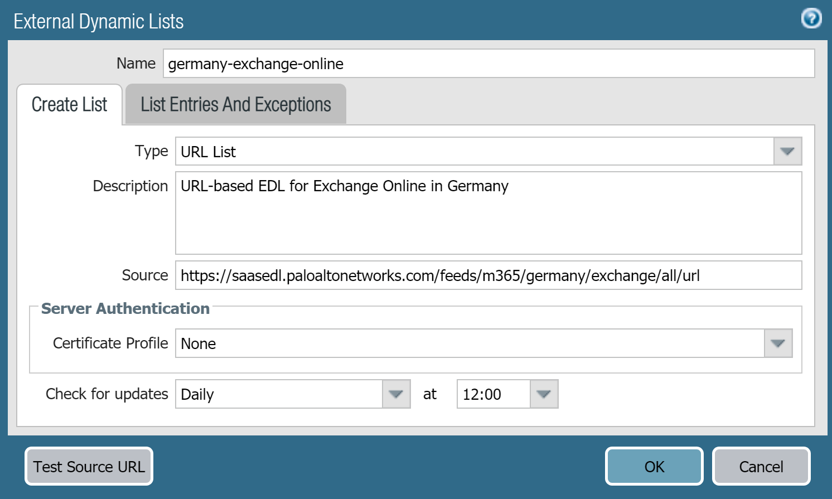Cancel the External Dynamic Lists dialog
Image resolution: width=832 pixels, height=499 pixels.
(x=761, y=467)
